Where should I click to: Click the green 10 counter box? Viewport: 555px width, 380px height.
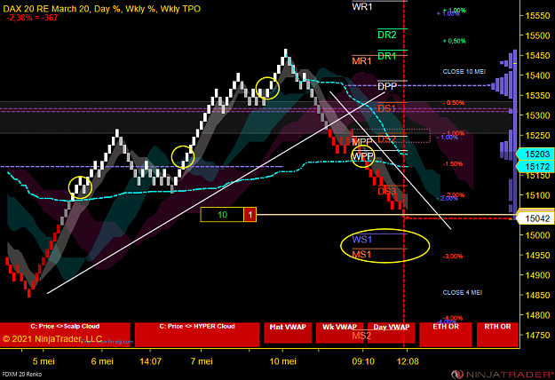(222, 215)
